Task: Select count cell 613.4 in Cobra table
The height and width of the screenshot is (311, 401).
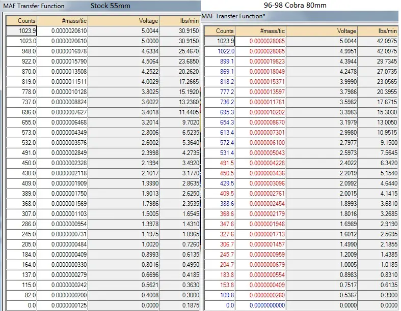Action: pos(220,133)
